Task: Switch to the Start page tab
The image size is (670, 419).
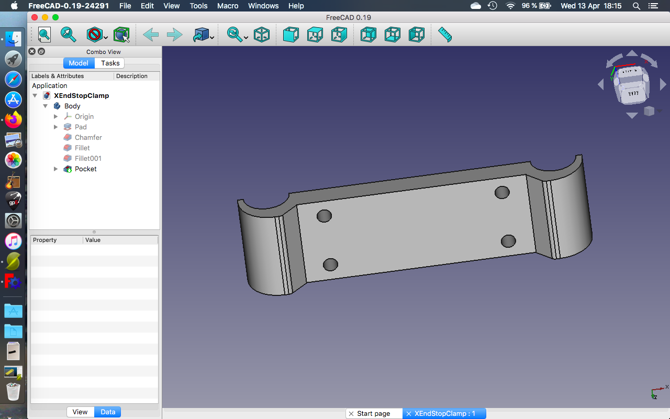Action: click(374, 413)
